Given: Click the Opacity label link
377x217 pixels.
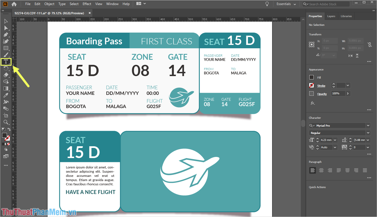Looking at the screenshot, I should click(322, 94).
